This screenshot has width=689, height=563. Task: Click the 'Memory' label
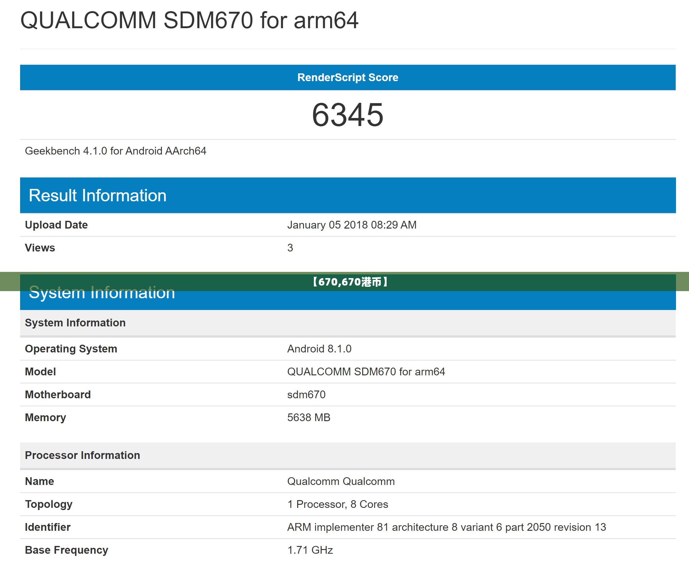(x=46, y=418)
